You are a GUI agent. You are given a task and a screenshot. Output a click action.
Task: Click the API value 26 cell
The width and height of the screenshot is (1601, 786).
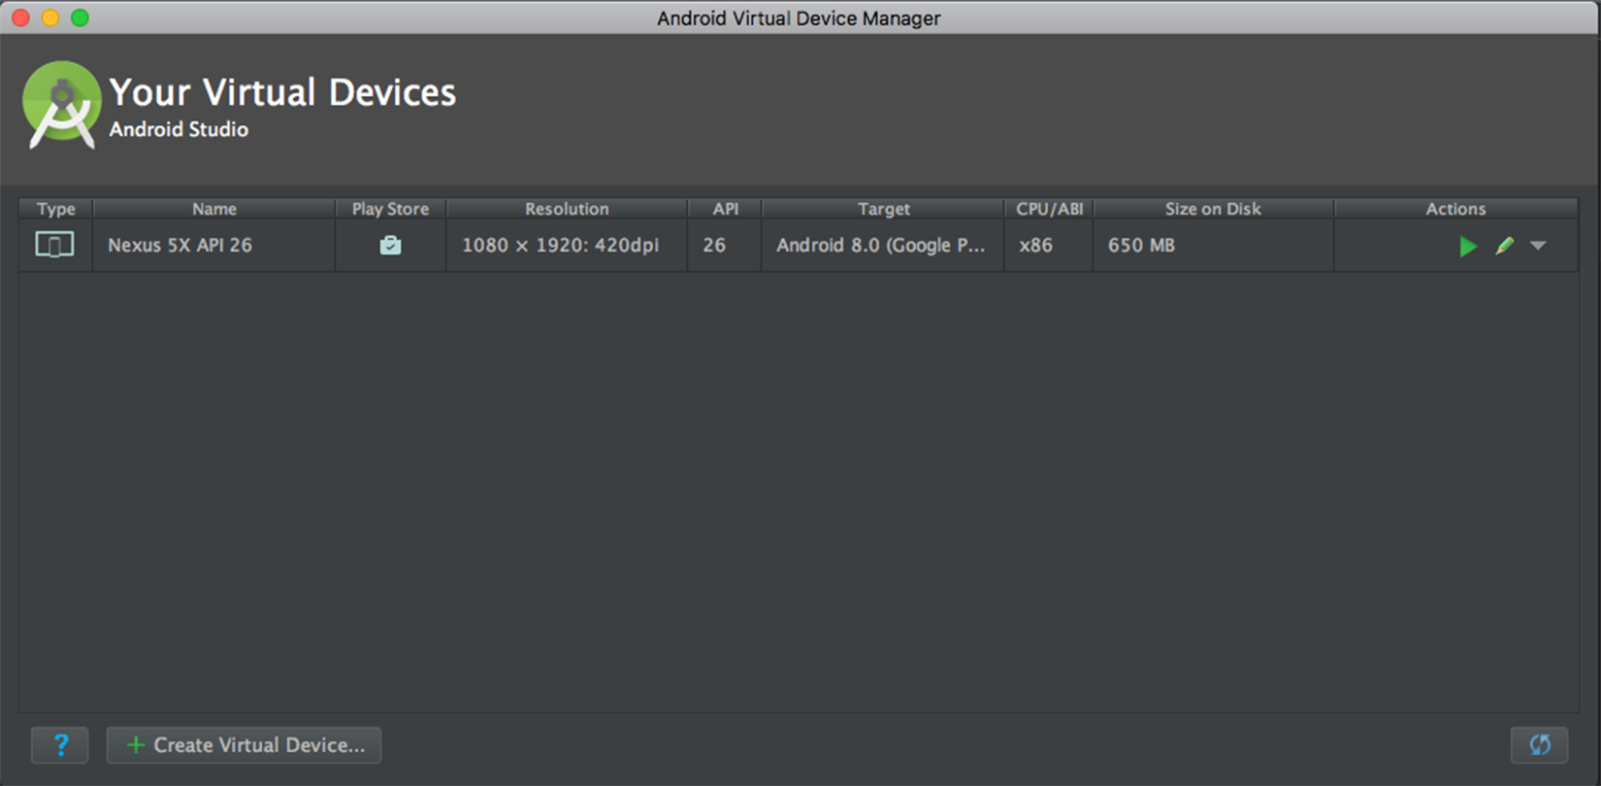tap(725, 246)
